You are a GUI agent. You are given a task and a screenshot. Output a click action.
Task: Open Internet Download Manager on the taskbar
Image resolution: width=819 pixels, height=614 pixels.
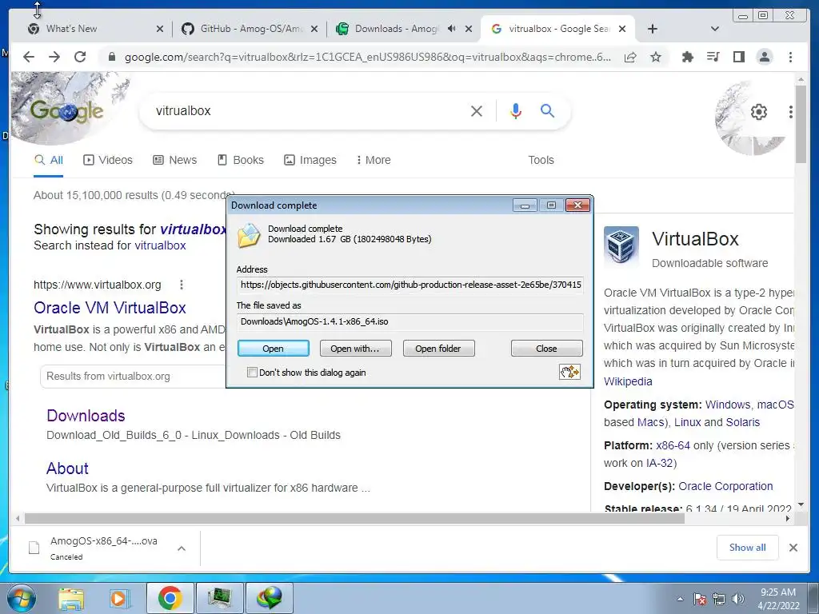[x=270, y=598]
